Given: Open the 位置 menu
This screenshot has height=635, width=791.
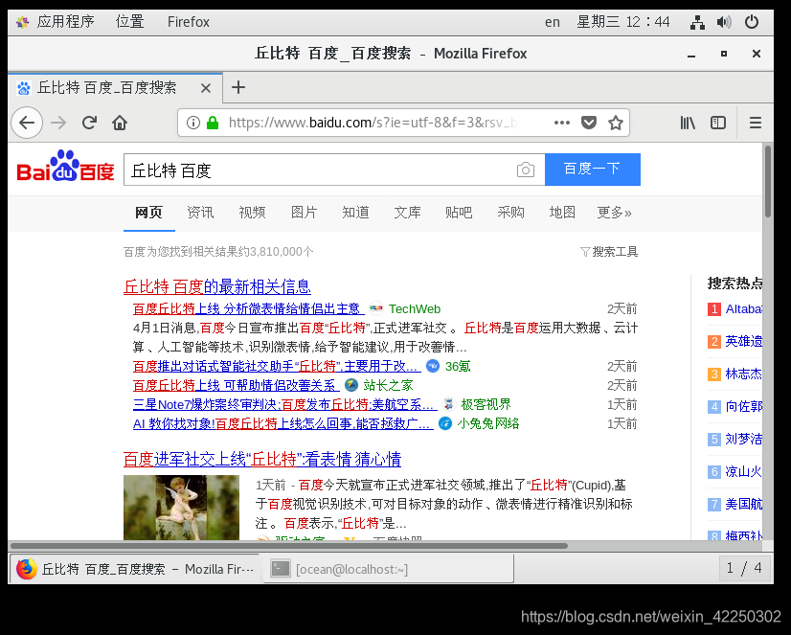Looking at the screenshot, I should coord(130,22).
